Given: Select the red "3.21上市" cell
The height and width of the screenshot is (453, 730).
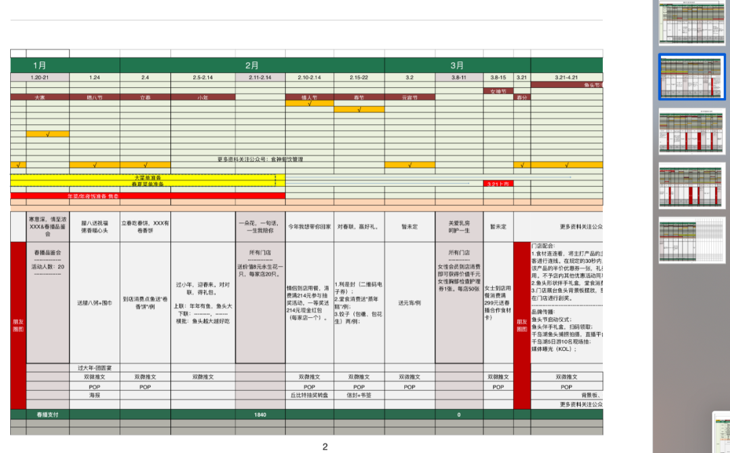Looking at the screenshot, I should (x=498, y=184).
